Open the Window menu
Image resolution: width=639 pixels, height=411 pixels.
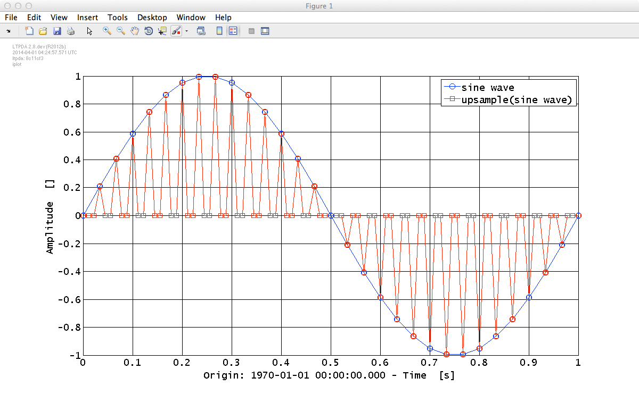[x=191, y=18]
